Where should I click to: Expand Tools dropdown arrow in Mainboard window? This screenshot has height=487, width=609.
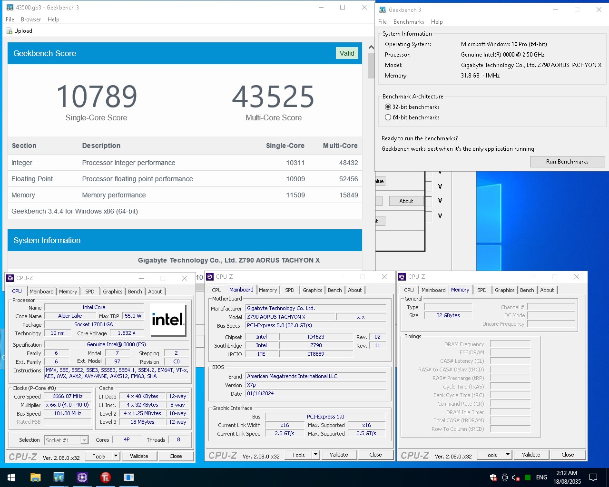(315, 455)
